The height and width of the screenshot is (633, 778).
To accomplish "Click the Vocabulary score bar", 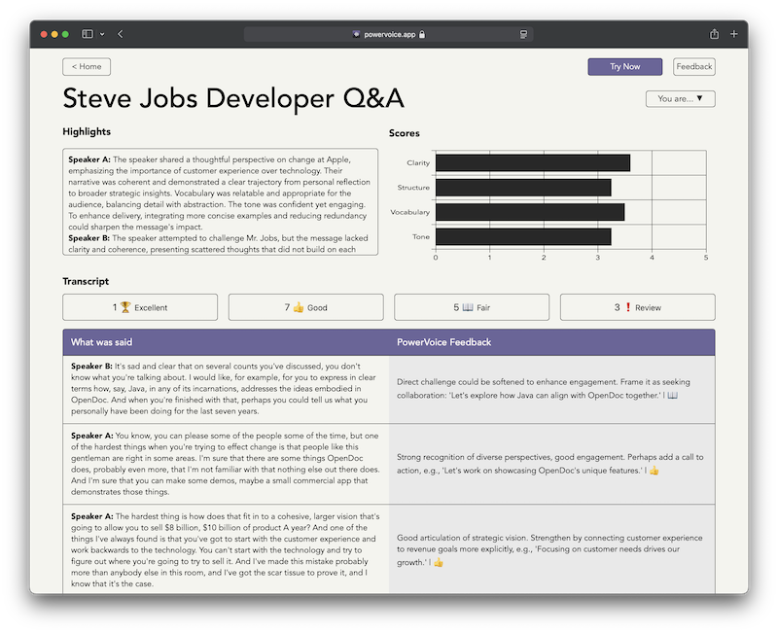I will (530, 212).
